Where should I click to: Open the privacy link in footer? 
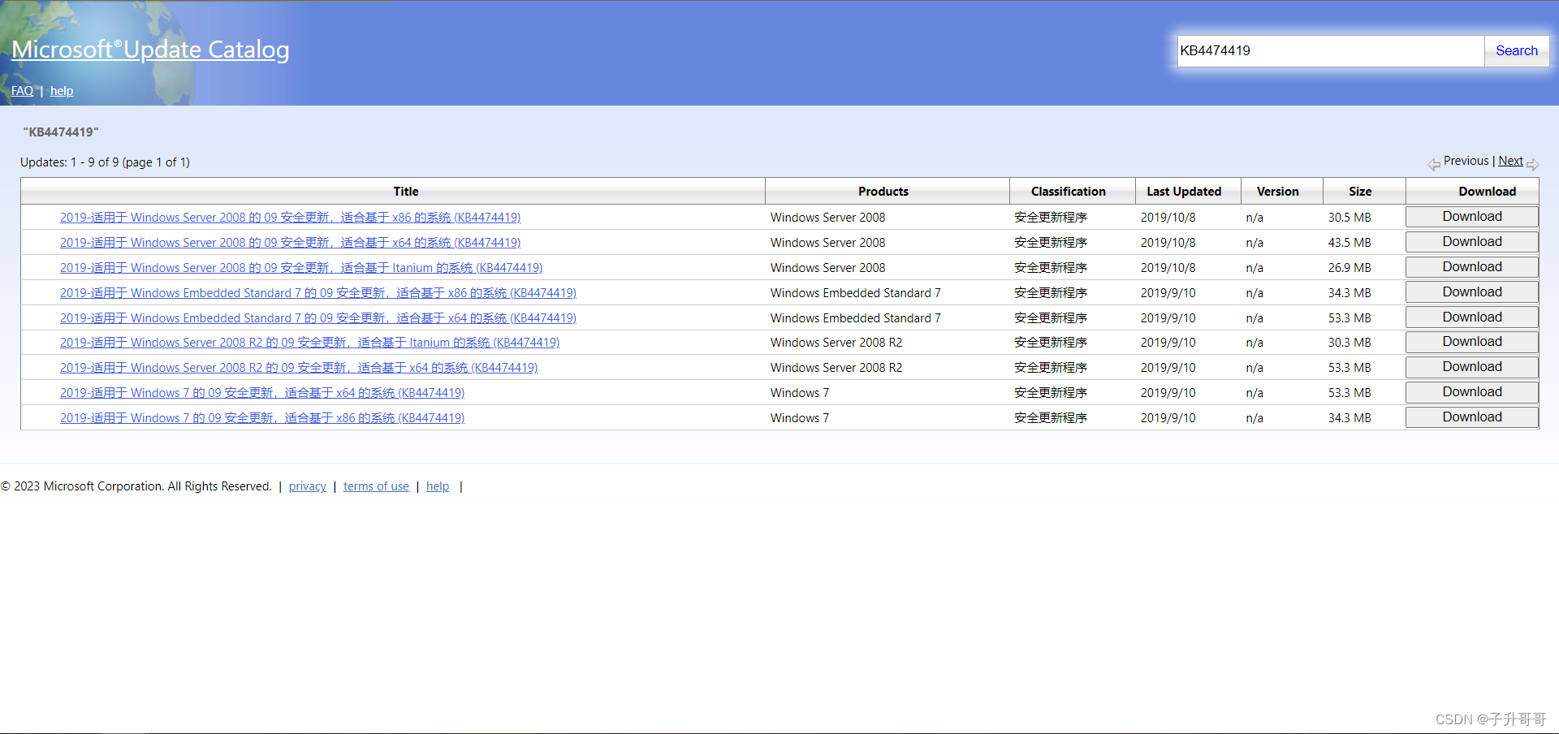coord(307,486)
